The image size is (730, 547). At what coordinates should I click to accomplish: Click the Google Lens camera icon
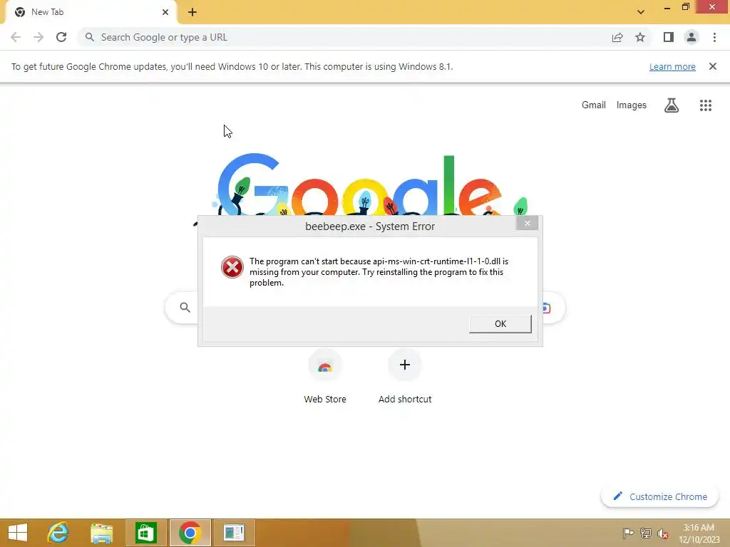pyautogui.click(x=546, y=308)
